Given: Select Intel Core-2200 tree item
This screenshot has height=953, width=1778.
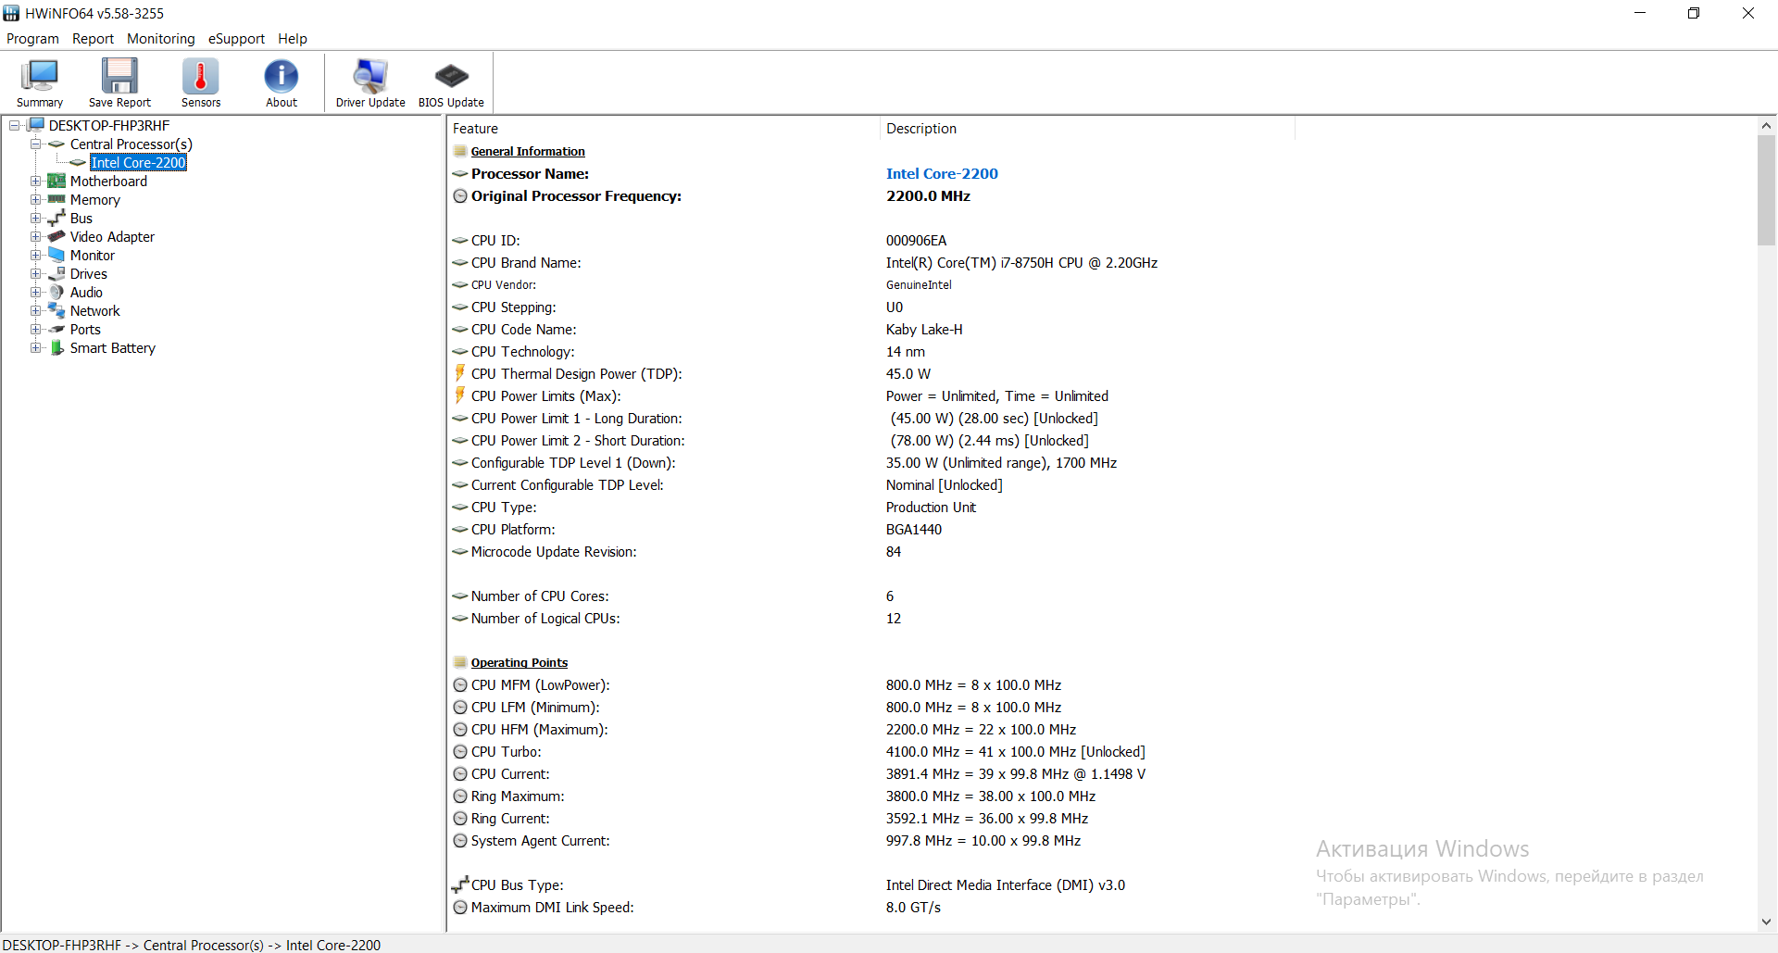Looking at the screenshot, I should point(138,162).
